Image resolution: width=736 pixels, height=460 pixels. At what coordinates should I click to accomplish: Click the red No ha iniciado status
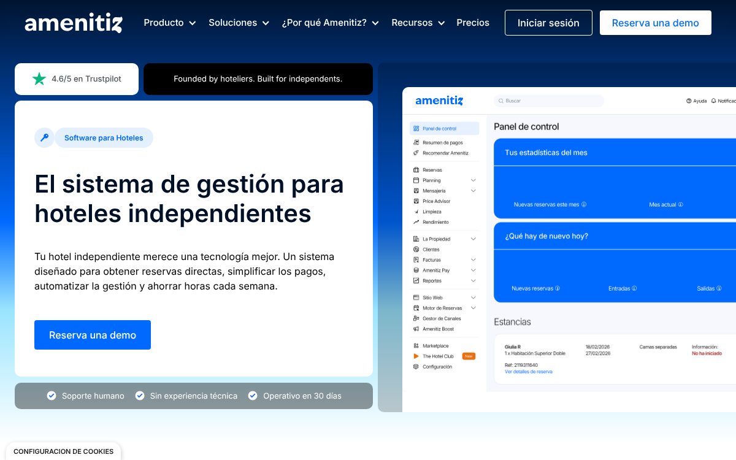(707, 353)
